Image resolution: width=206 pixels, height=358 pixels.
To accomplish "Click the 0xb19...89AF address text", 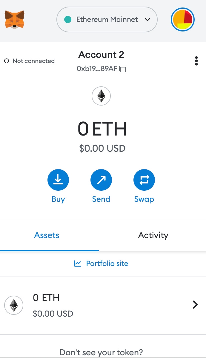I will 97,69.
